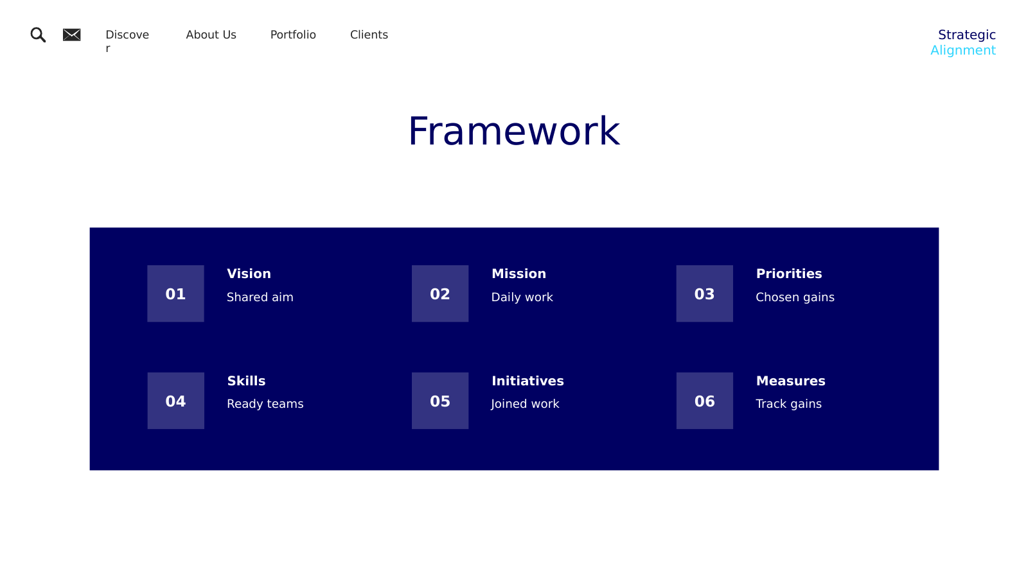Select the 'Joined work' text
Screen dimensions: 1028x578
click(x=525, y=404)
